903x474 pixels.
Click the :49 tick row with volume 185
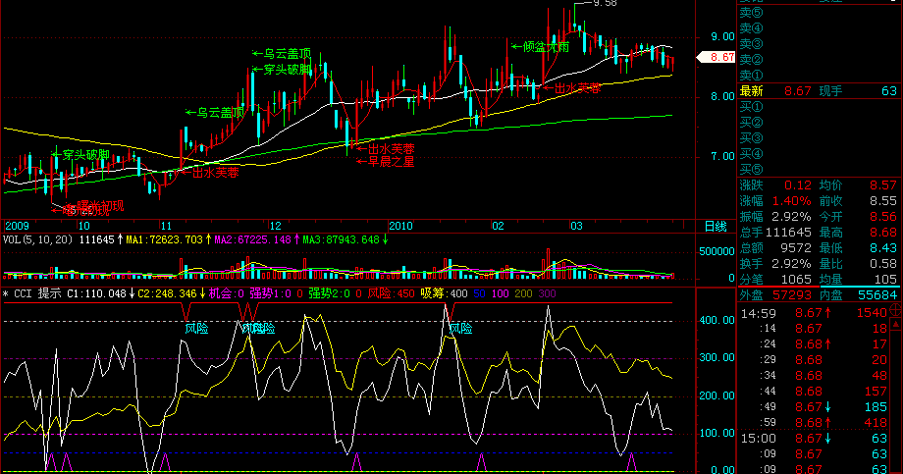coord(814,407)
